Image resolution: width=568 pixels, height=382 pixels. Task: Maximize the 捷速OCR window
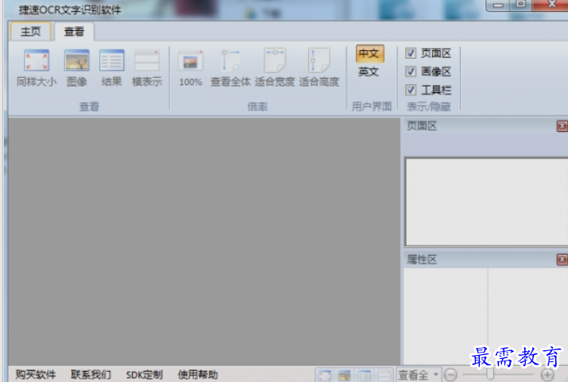[x=521, y=5]
